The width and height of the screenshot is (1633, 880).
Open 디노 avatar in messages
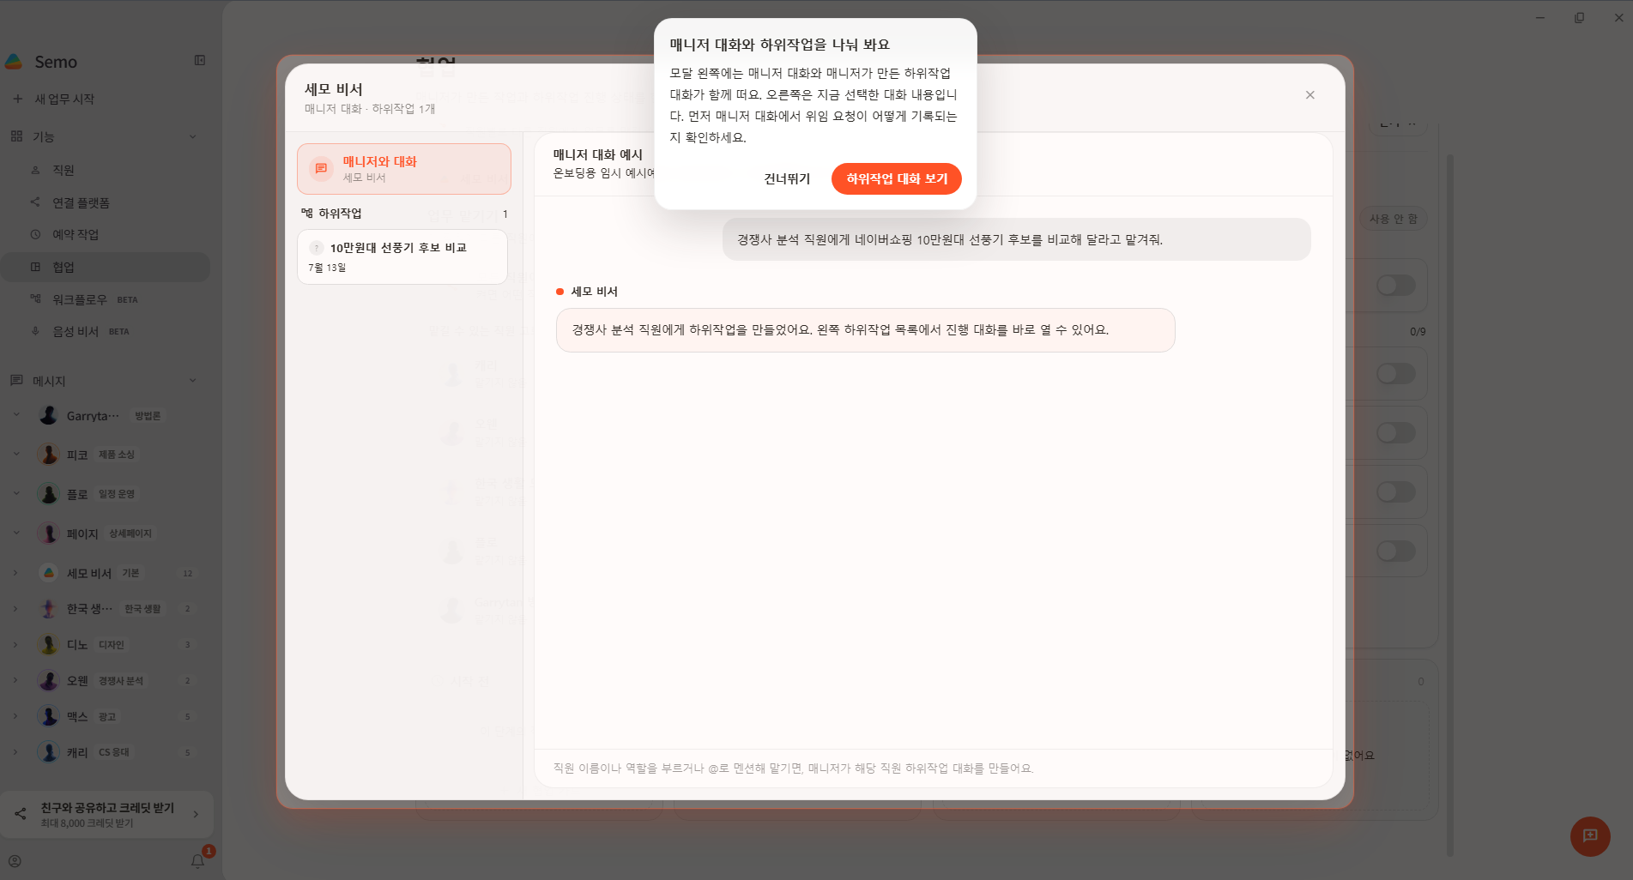point(49,645)
